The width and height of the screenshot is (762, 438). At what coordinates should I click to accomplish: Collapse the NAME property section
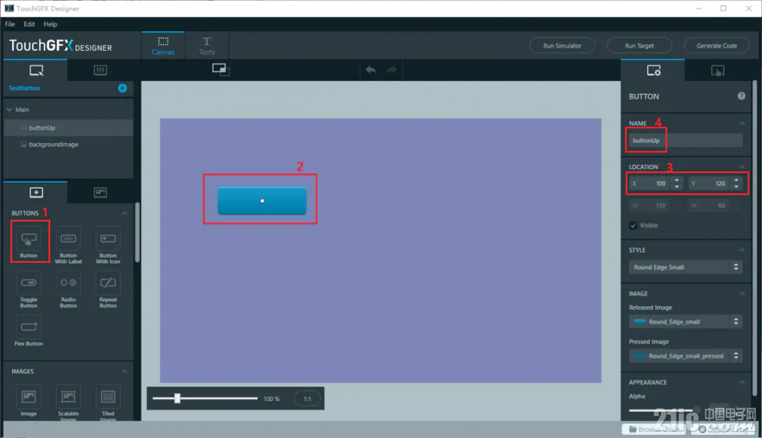coord(742,123)
